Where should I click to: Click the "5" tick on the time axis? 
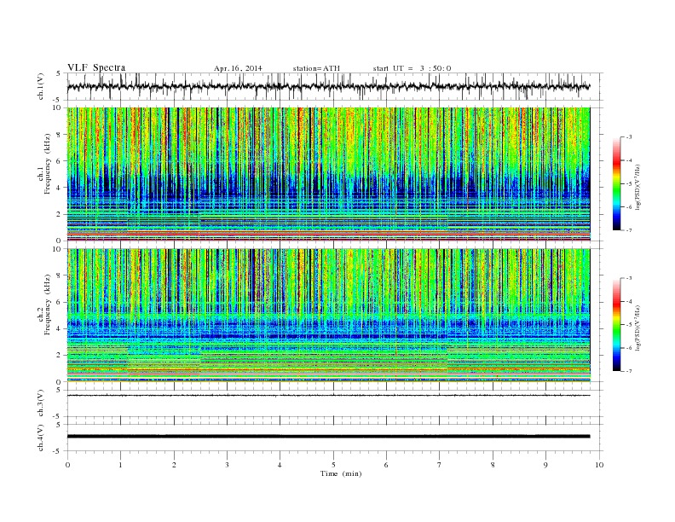pyautogui.click(x=333, y=465)
